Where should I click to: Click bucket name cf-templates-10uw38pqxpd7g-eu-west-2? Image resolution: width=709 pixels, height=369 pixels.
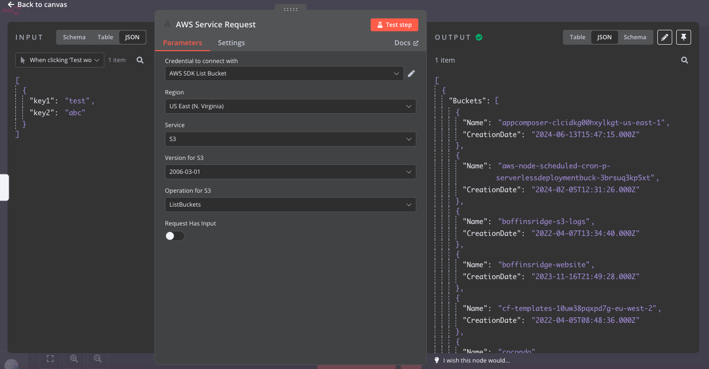578,308
